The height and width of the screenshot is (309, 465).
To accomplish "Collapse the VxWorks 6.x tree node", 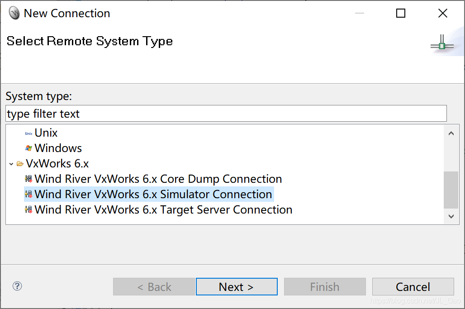I will 11,164.
